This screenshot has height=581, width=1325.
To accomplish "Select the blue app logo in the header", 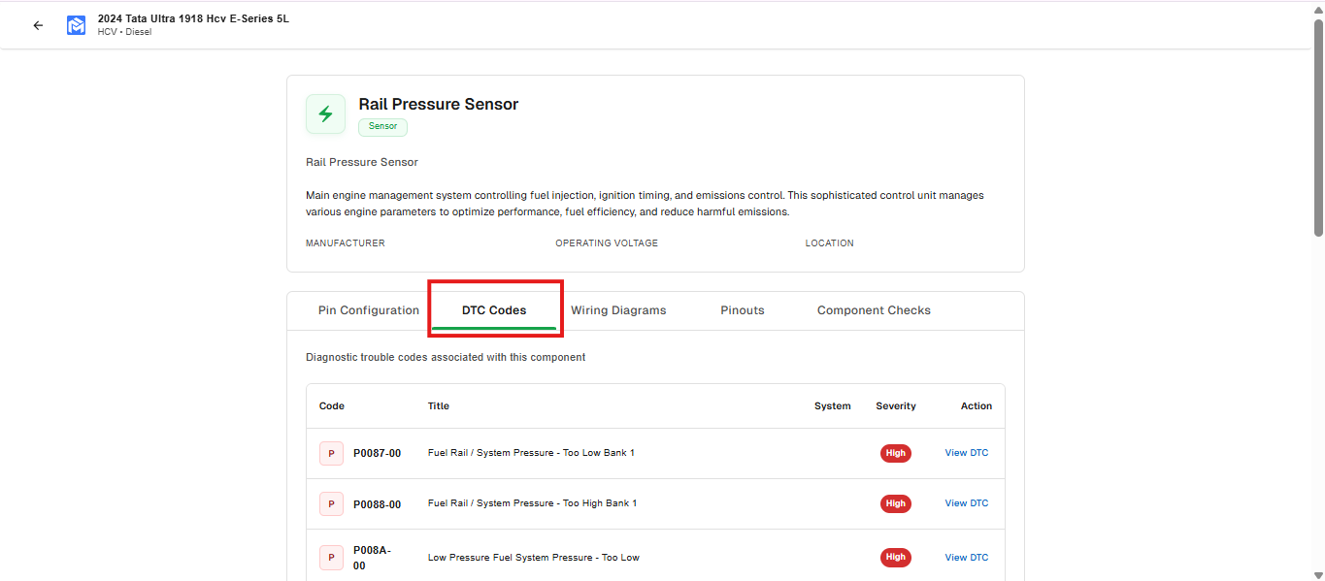I will [76, 24].
